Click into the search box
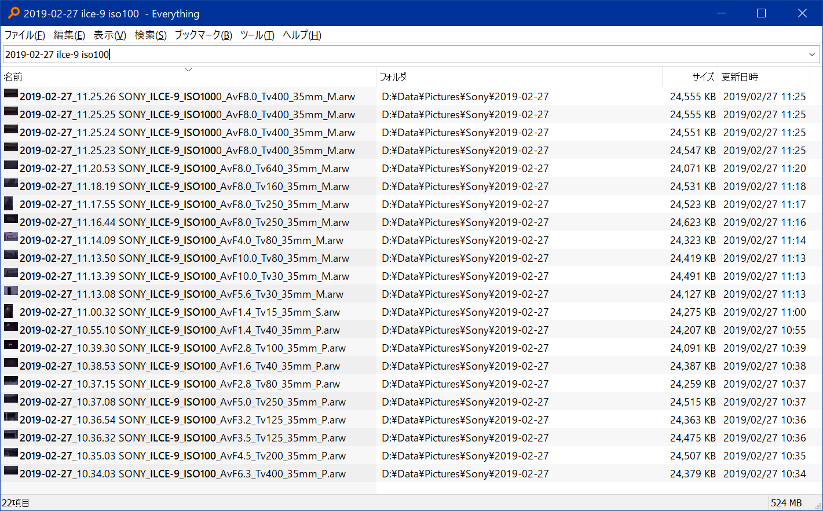The width and height of the screenshot is (823, 511). (404, 54)
